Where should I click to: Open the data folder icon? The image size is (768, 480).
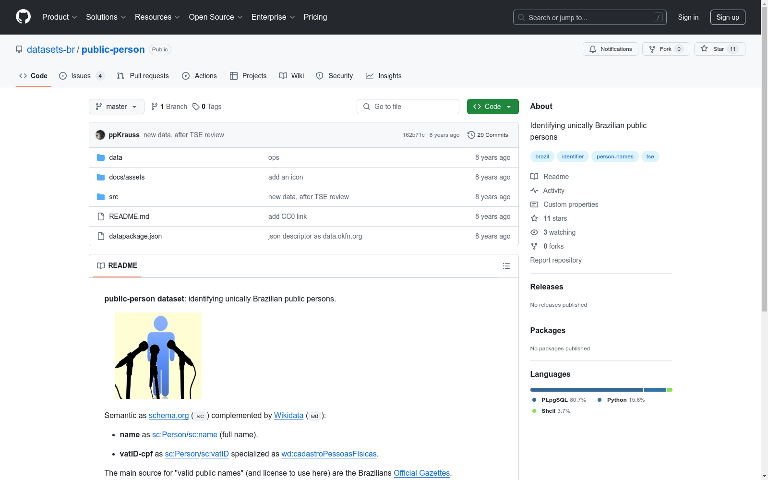[x=101, y=157]
